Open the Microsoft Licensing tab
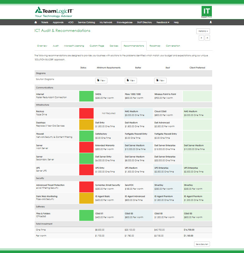The height and width of the screenshot is (253, 244). 74,46
